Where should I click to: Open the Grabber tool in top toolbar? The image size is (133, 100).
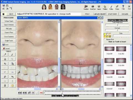click(x=86, y=7)
